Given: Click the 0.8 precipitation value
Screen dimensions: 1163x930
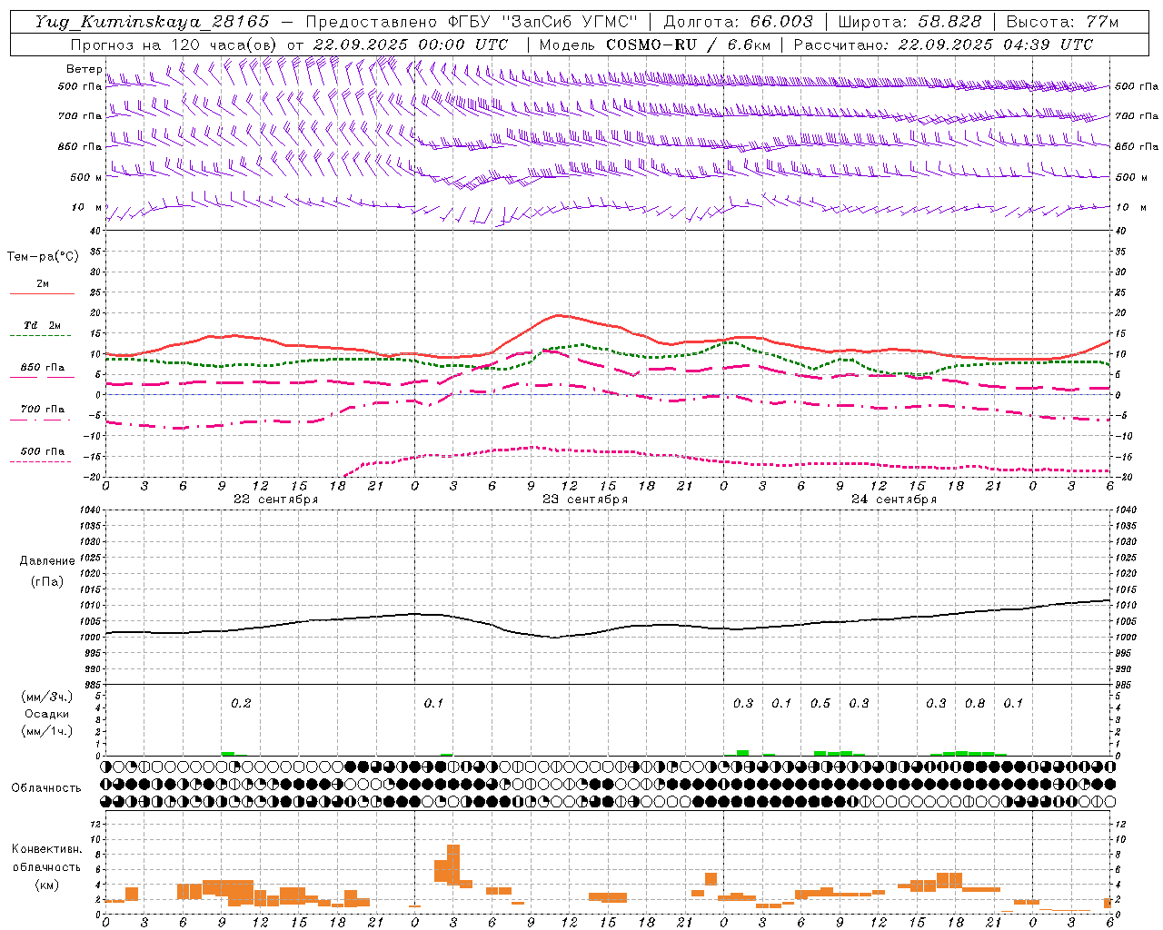Looking at the screenshot, I should pos(975,703).
